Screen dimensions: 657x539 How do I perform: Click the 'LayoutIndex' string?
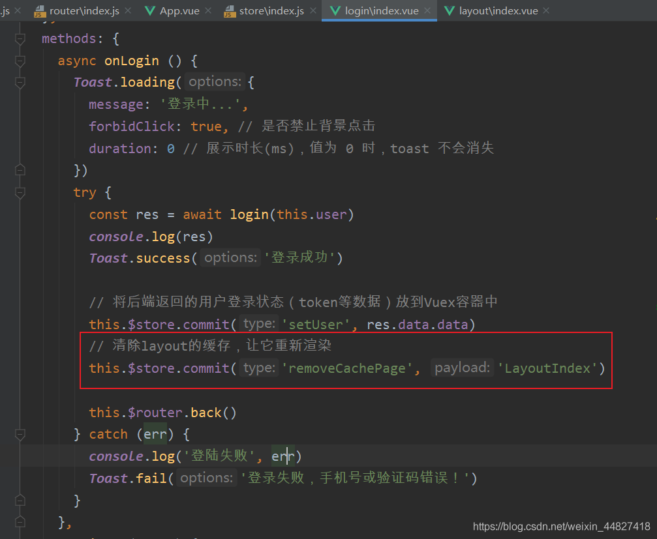coord(547,368)
